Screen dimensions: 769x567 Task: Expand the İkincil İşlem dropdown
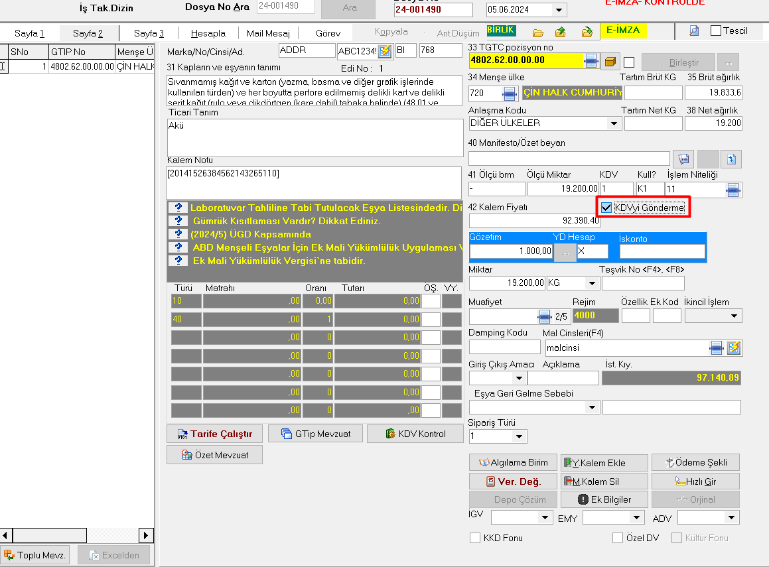734,316
